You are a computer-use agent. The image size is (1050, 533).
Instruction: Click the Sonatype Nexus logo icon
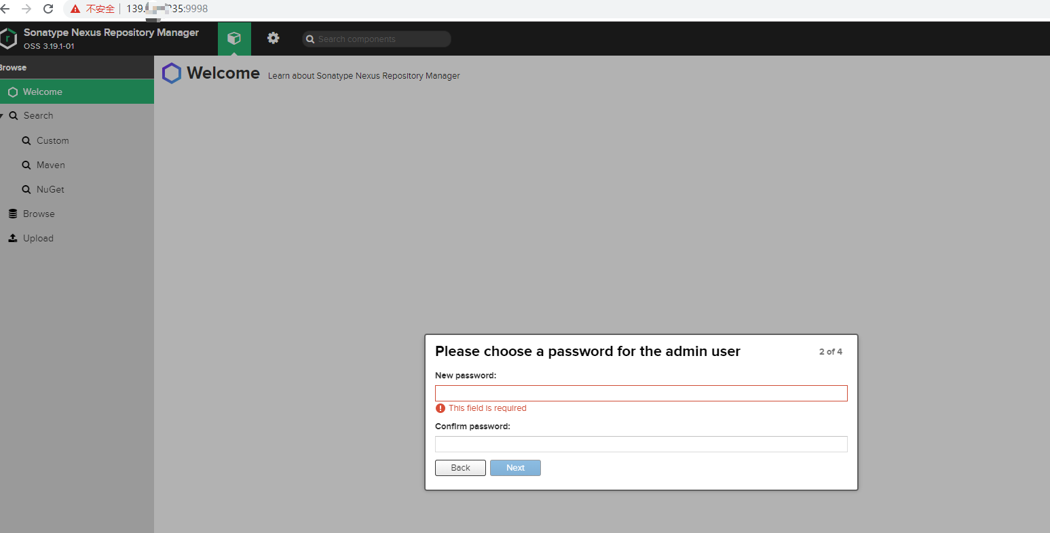pyautogui.click(x=8, y=39)
